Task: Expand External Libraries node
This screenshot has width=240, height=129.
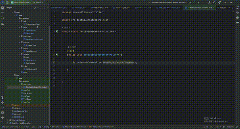Action: 8,120
